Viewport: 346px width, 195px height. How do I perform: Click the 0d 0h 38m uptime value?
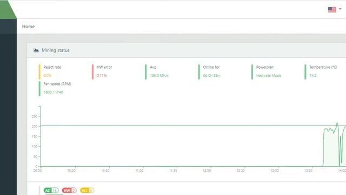click(211, 76)
